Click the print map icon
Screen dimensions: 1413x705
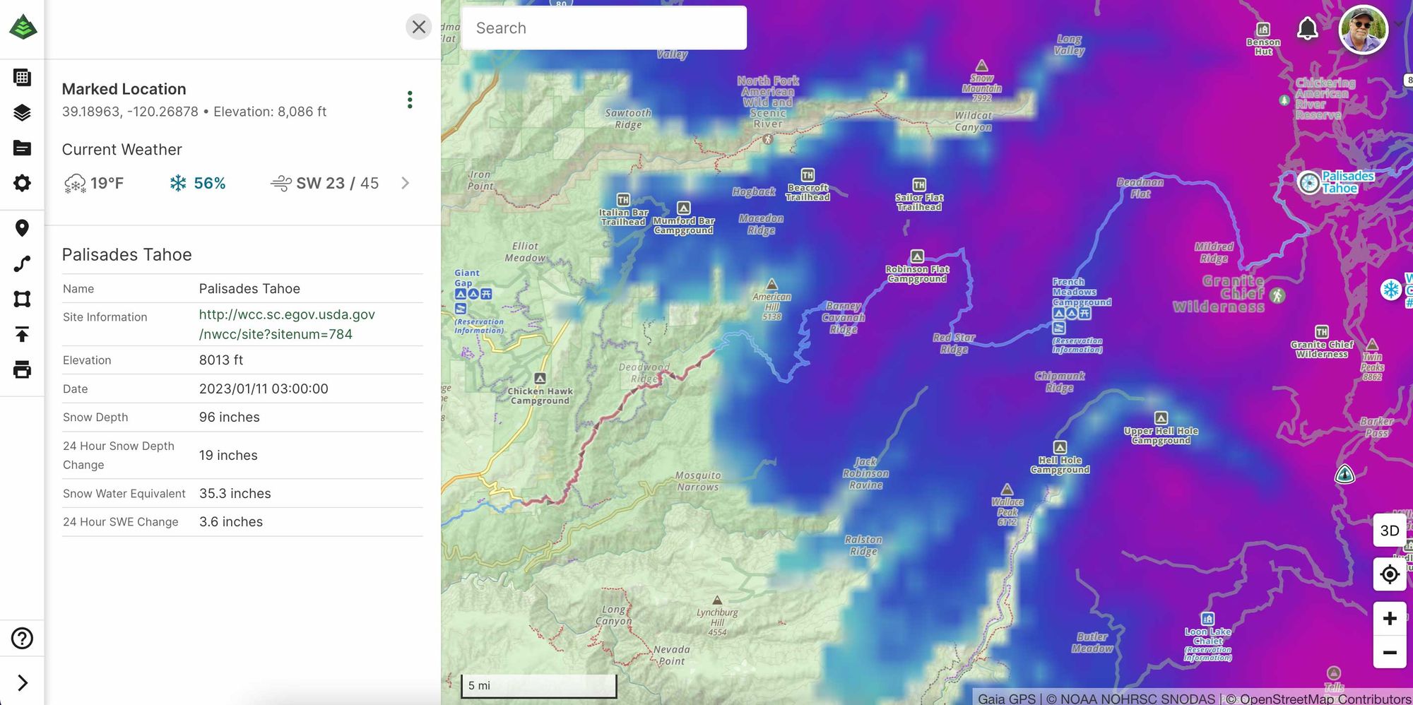[23, 369]
